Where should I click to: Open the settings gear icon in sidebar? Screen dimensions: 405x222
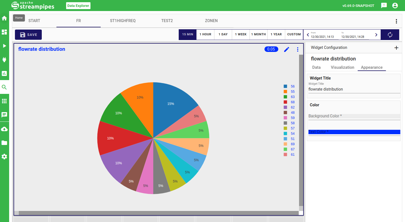(x=4, y=157)
